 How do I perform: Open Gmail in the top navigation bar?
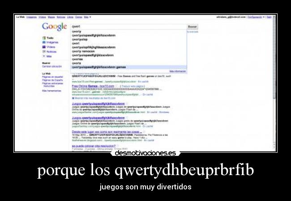pyautogui.click(x=79, y=17)
